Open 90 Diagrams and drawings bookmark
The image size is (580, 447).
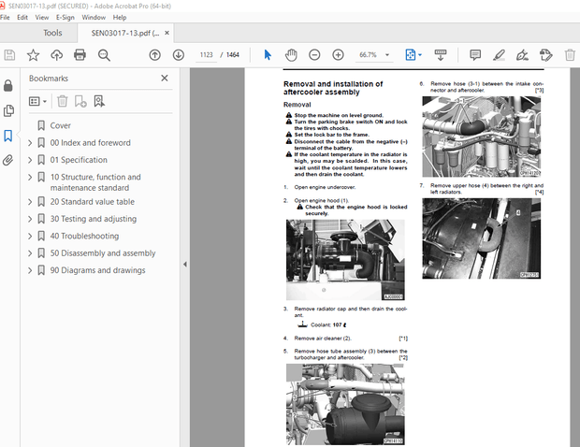click(x=97, y=270)
